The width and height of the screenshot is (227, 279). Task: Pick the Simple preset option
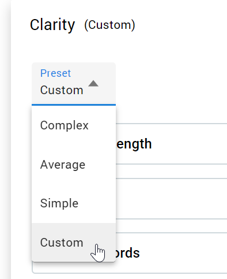click(x=74, y=203)
